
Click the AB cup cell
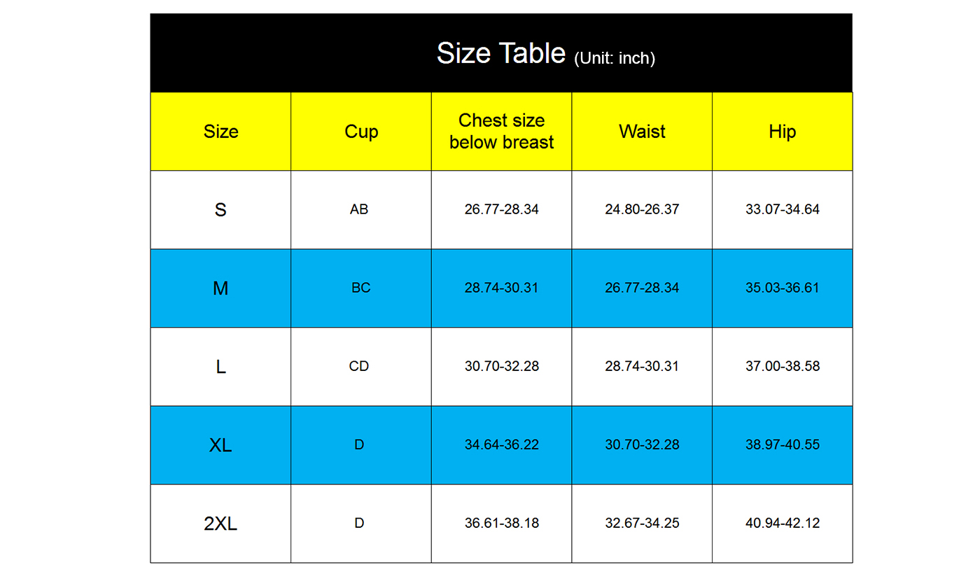coord(359,209)
